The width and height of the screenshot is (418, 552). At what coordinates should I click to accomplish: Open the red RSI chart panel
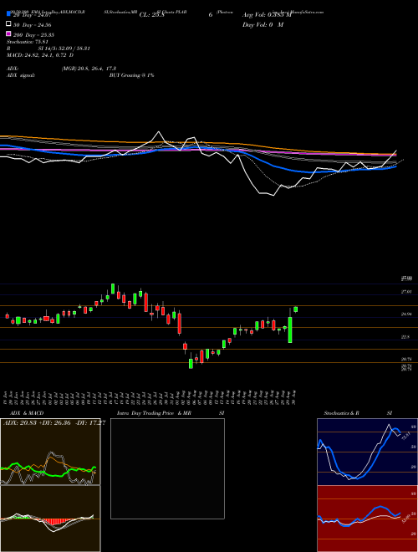pyautogui.click(x=367, y=519)
